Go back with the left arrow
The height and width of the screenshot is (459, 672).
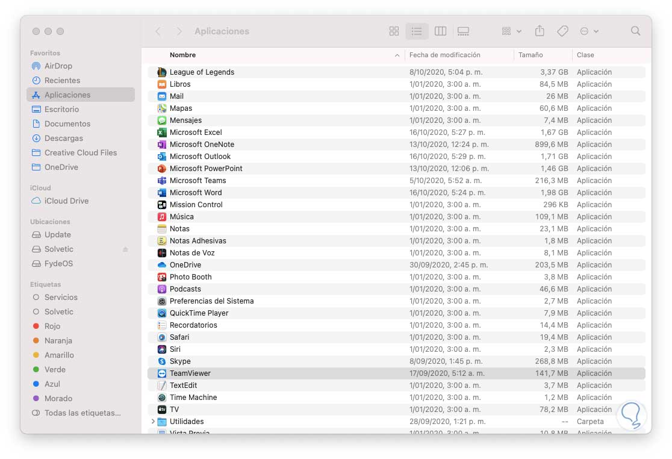point(158,31)
